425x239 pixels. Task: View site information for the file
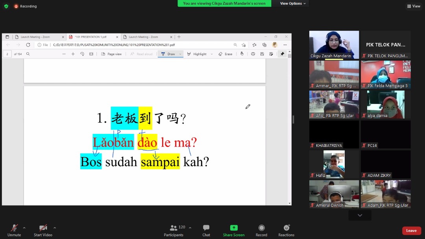point(40,45)
